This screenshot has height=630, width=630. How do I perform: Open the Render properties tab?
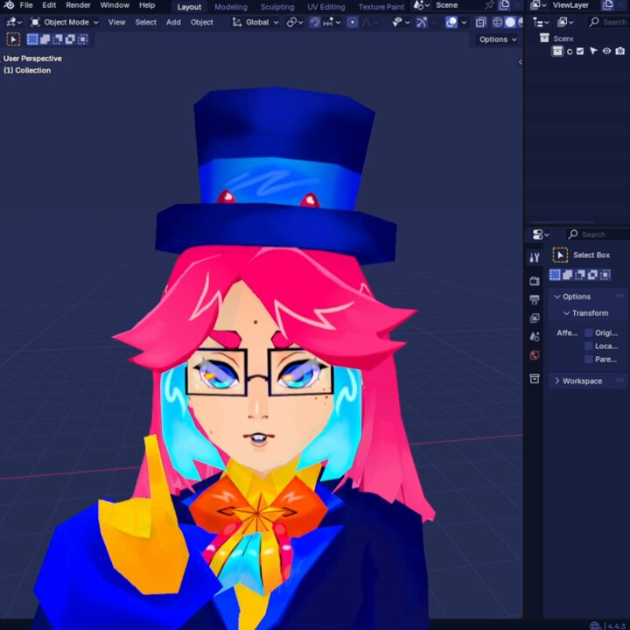point(535,281)
